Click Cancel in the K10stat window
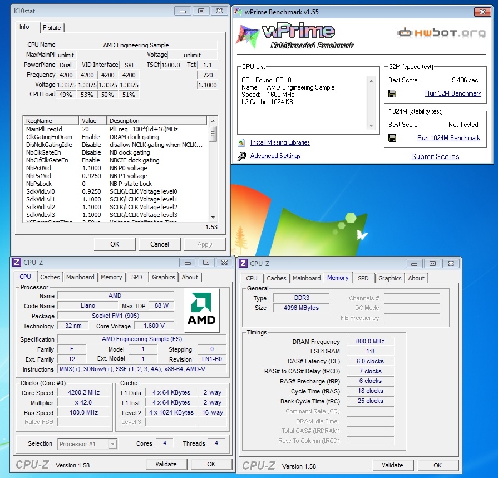The height and width of the screenshot is (478, 498). tap(160, 244)
